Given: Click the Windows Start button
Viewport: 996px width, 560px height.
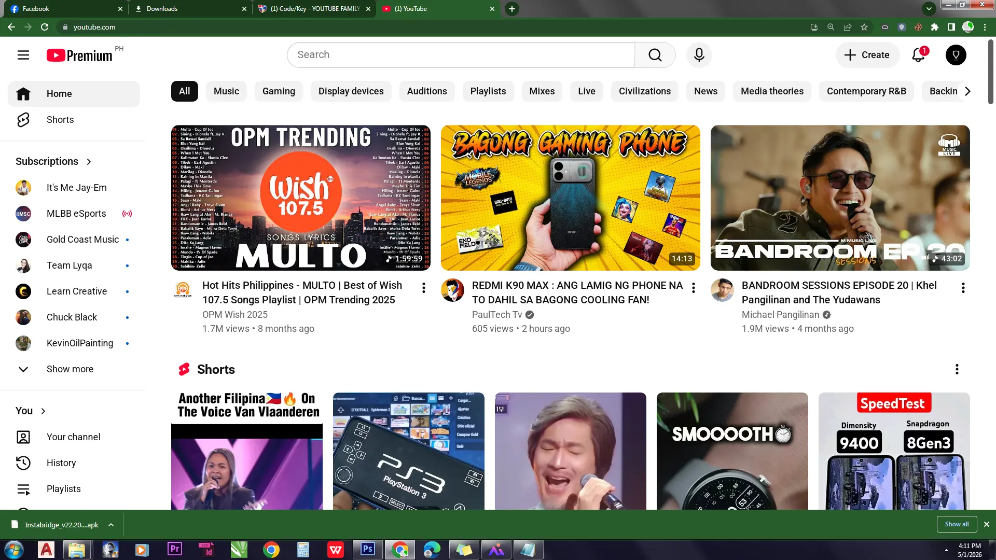Looking at the screenshot, I should [14, 549].
